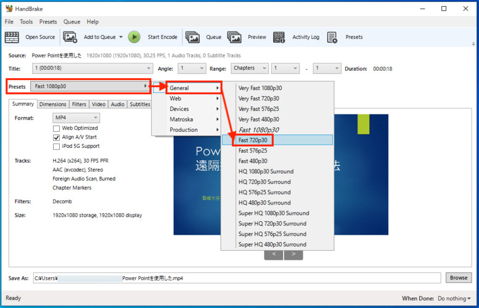Click the Add to Queue picture icon

(70, 37)
